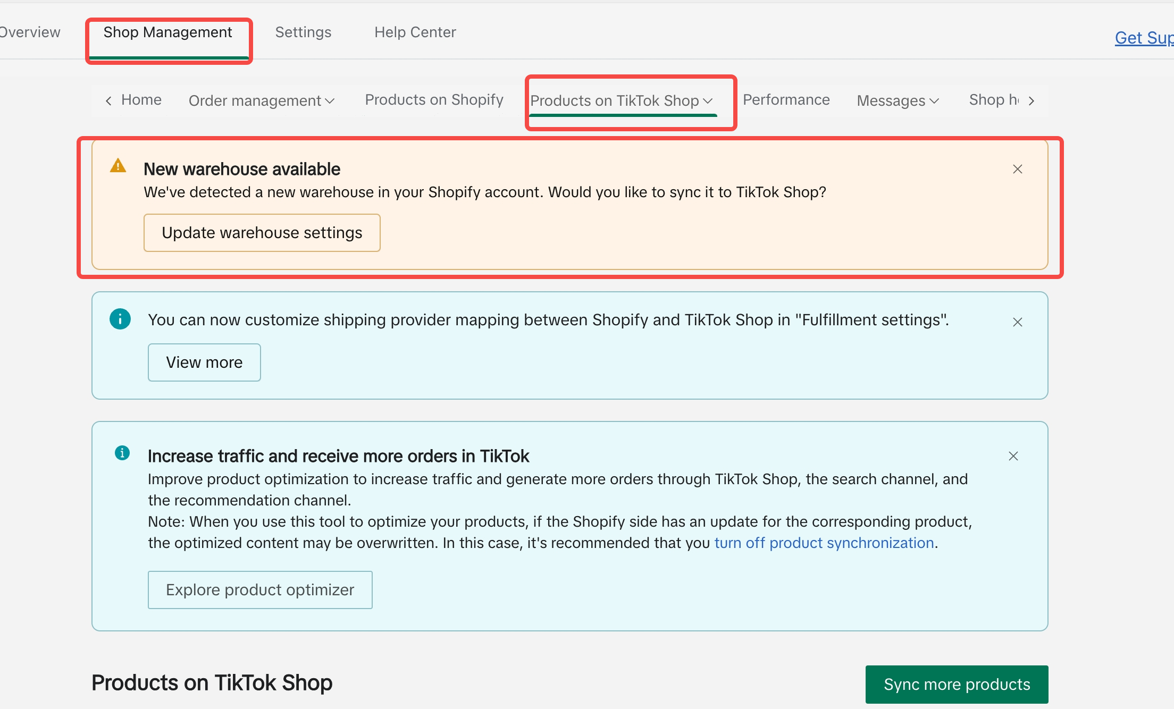Dismiss the New warehouse available banner
Viewport: 1174px width, 709px height.
coord(1017,169)
